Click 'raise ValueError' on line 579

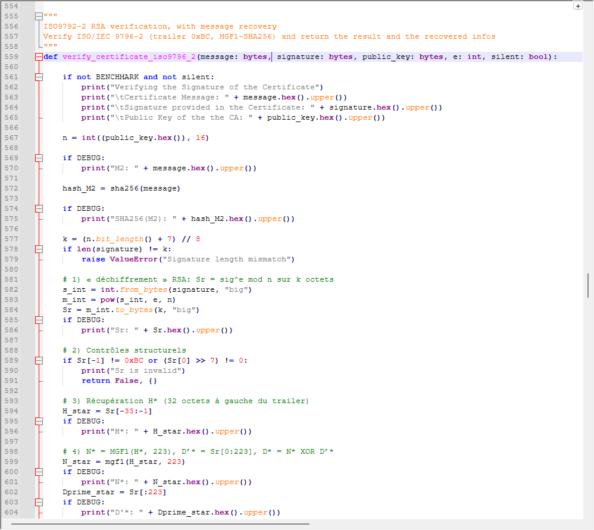point(119,259)
